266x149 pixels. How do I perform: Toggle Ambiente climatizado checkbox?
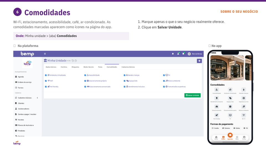[46, 75]
